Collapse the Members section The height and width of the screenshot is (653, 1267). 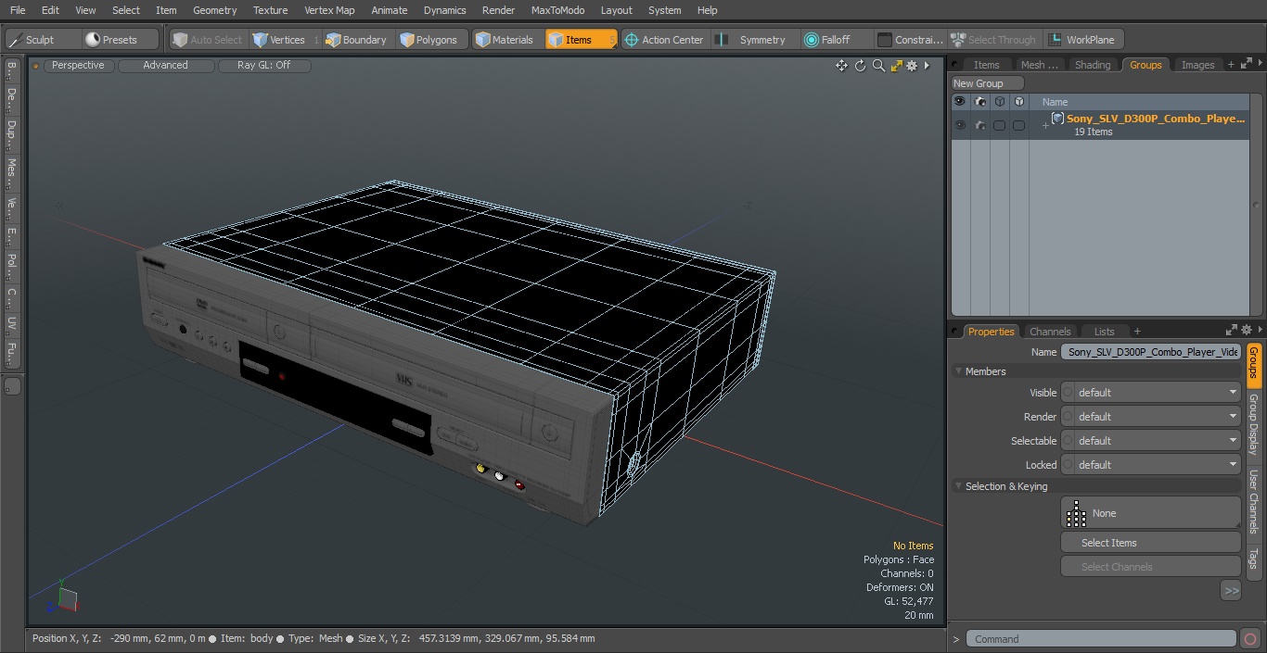[x=958, y=371]
